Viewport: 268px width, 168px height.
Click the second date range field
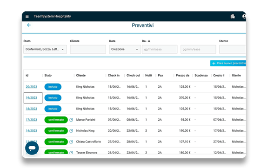(x=198, y=49)
